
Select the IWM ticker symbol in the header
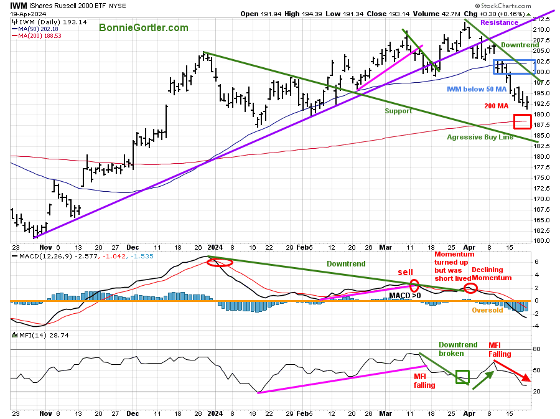coord(18,6)
